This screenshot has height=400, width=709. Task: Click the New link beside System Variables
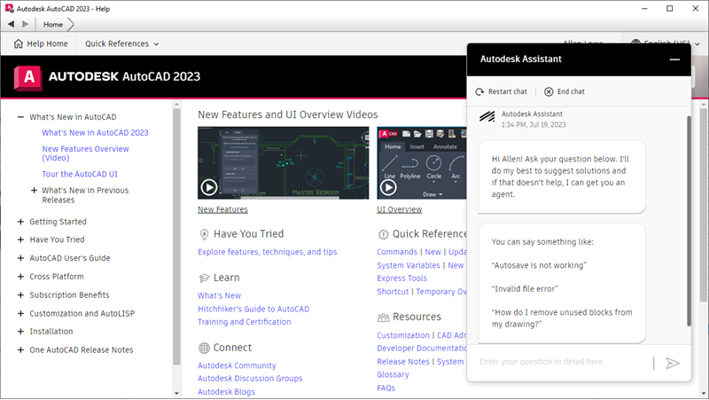456,265
